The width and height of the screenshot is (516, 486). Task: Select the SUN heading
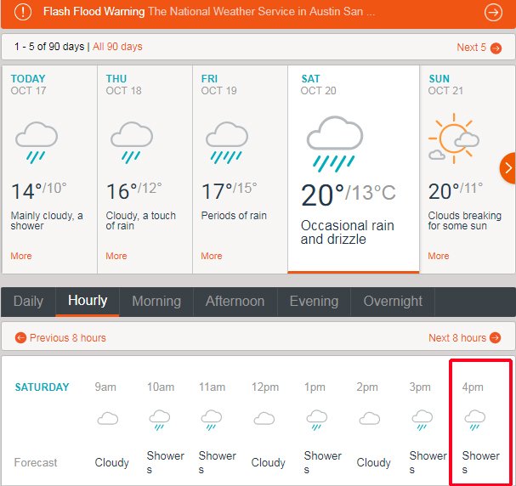(x=439, y=78)
